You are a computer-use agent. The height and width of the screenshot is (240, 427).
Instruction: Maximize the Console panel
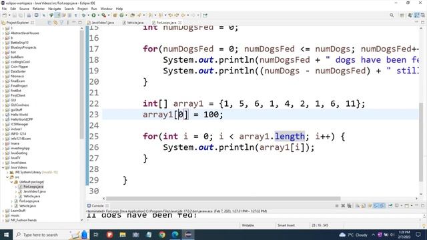[422, 206]
